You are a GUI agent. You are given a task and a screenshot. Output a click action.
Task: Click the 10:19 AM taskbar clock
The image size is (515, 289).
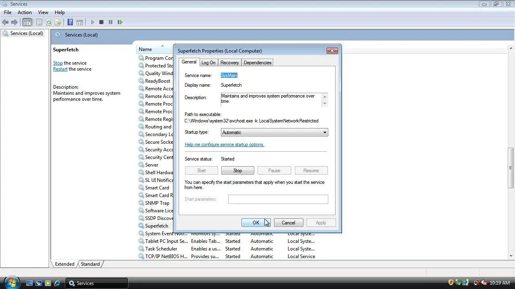pos(500,283)
